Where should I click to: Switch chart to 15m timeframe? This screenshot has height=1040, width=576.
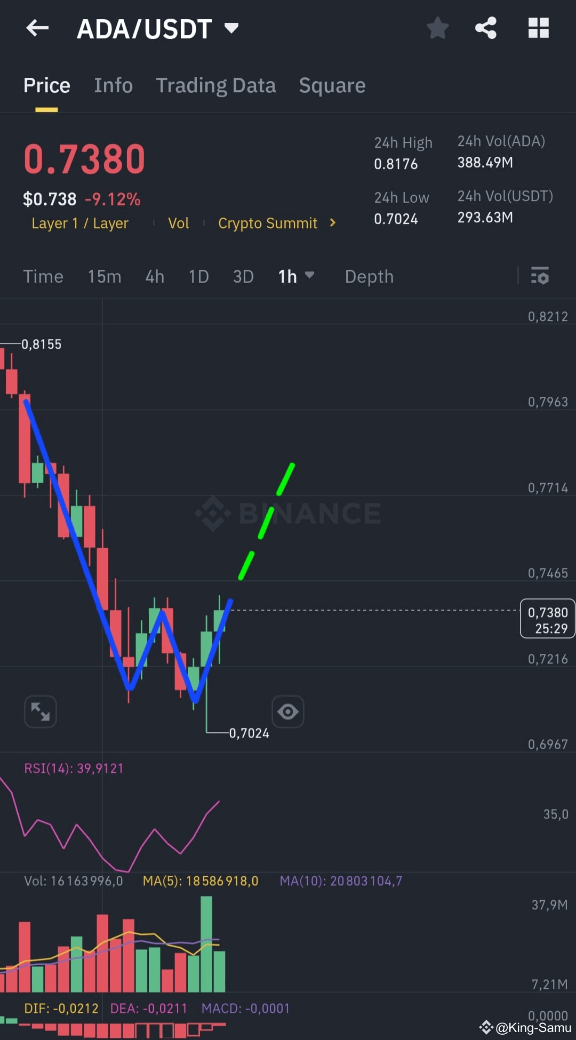[x=105, y=277]
